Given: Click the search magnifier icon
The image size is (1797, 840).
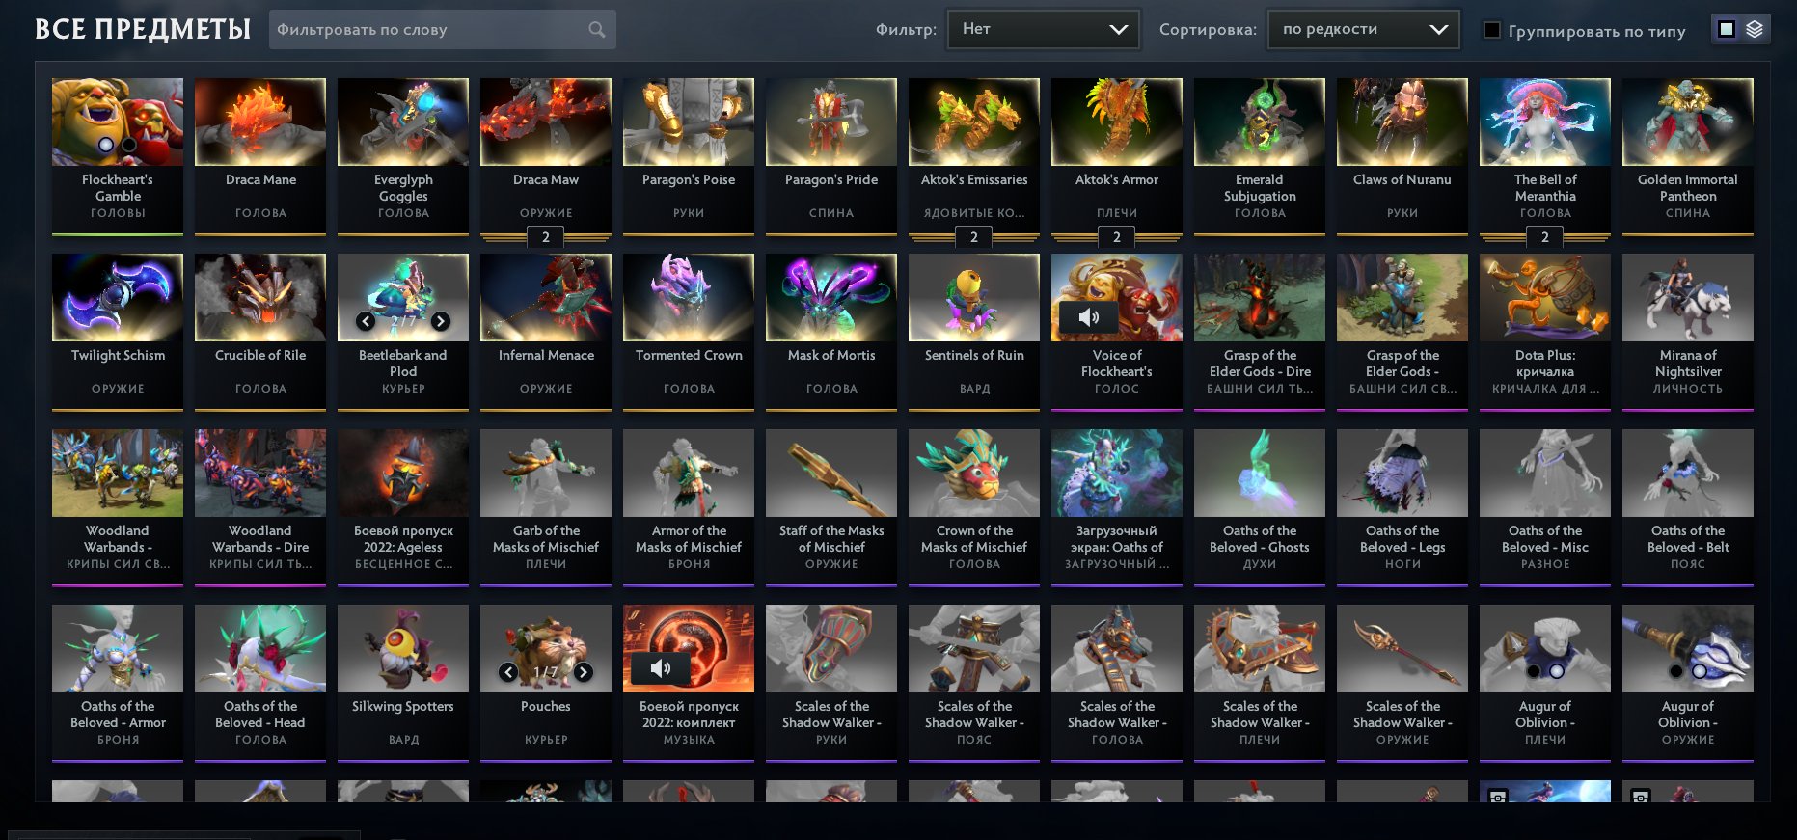Looking at the screenshot, I should coord(597,30).
